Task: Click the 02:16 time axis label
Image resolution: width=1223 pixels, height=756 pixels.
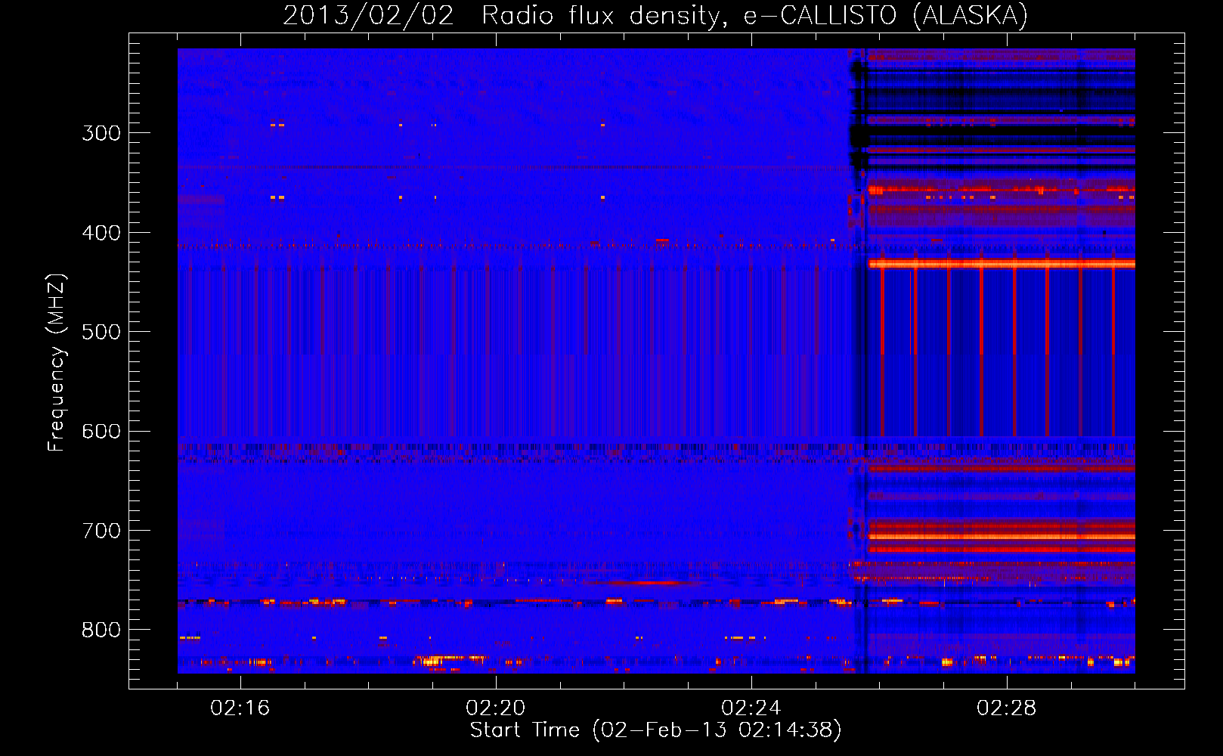Action: [240, 708]
